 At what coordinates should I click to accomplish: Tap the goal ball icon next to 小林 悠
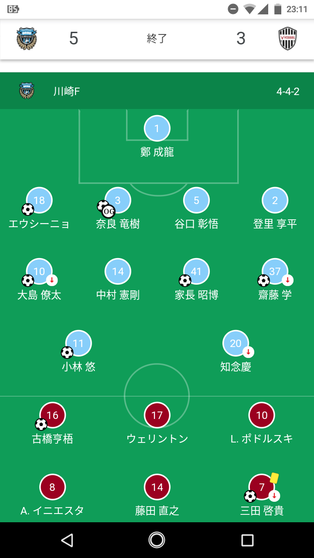pyautogui.click(x=67, y=352)
